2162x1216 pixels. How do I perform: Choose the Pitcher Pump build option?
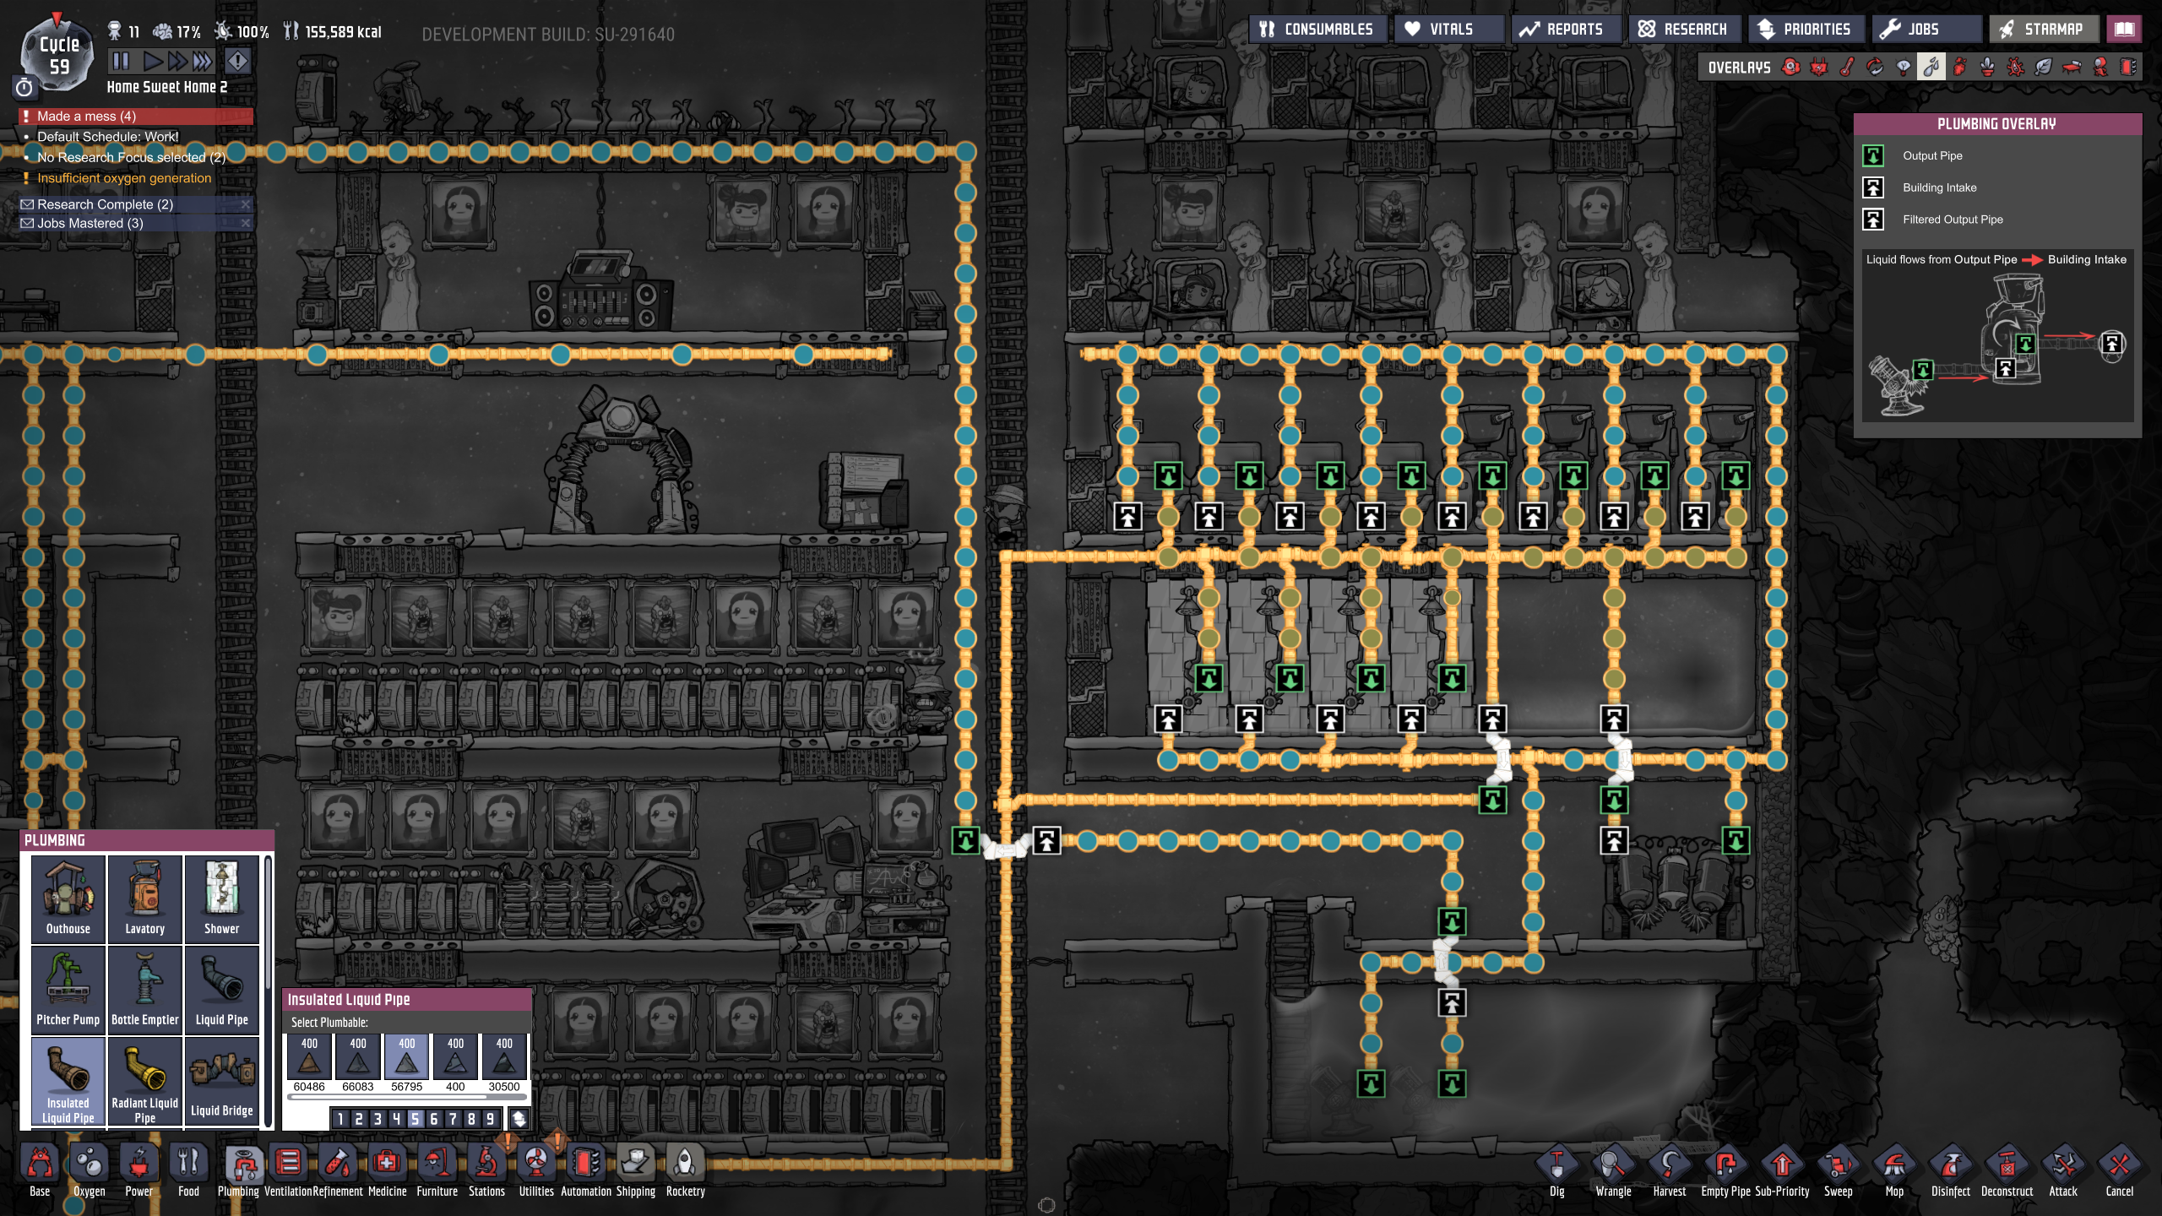coord(68,988)
